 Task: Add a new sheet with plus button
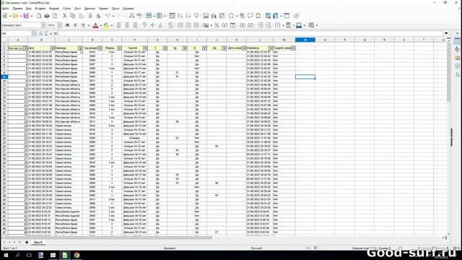(x=27, y=243)
